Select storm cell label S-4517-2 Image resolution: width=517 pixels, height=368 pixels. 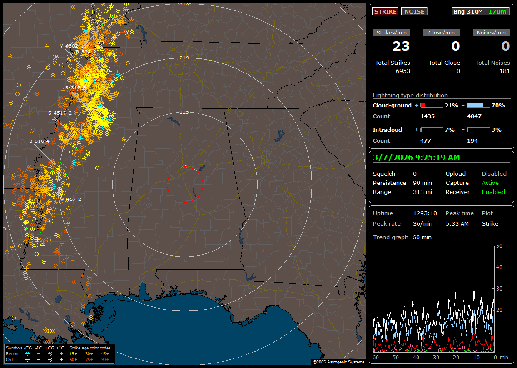(x=63, y=113)
